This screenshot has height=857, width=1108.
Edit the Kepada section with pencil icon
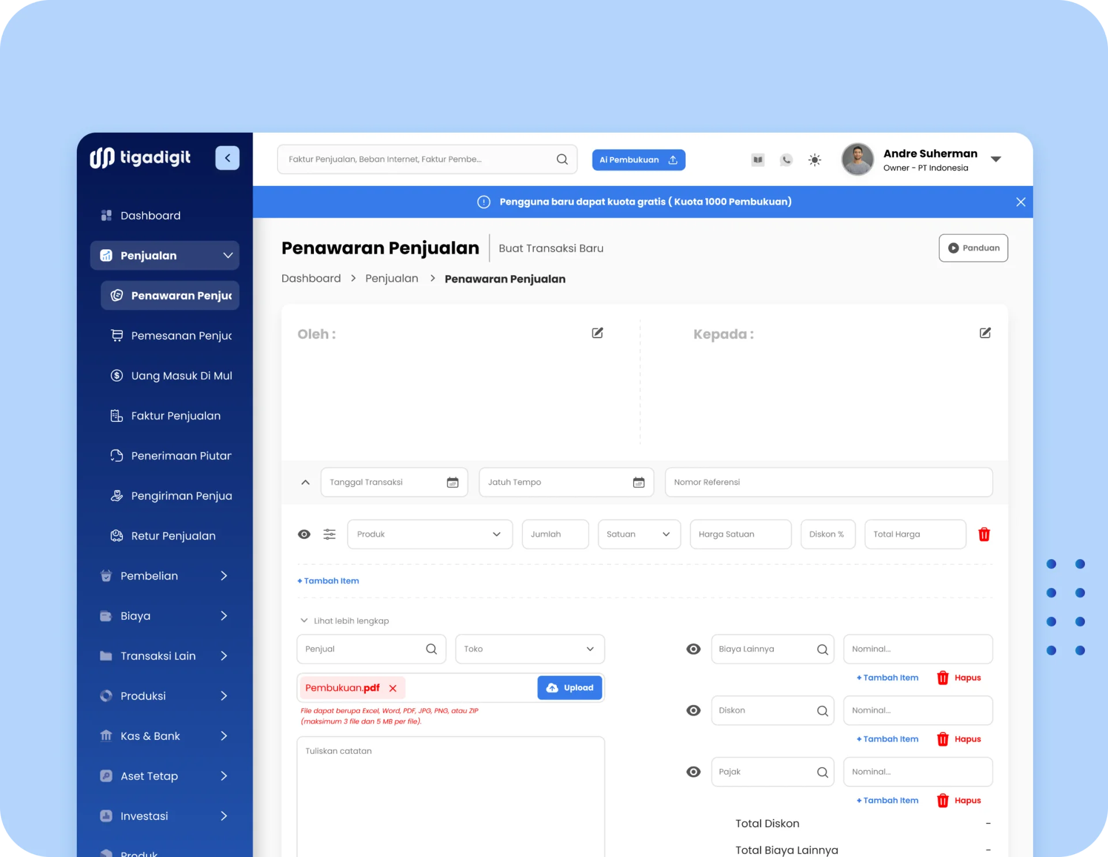(985, 333)
